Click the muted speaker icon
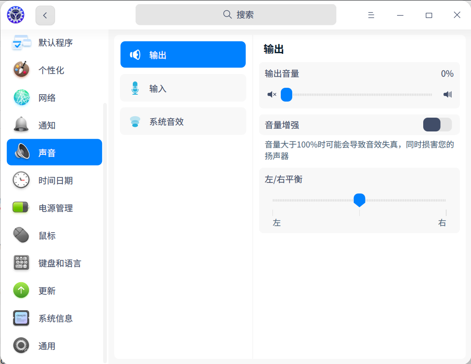The height and width of the screenshot is (364, 471). pyautogui.click(x=272, y=95)
